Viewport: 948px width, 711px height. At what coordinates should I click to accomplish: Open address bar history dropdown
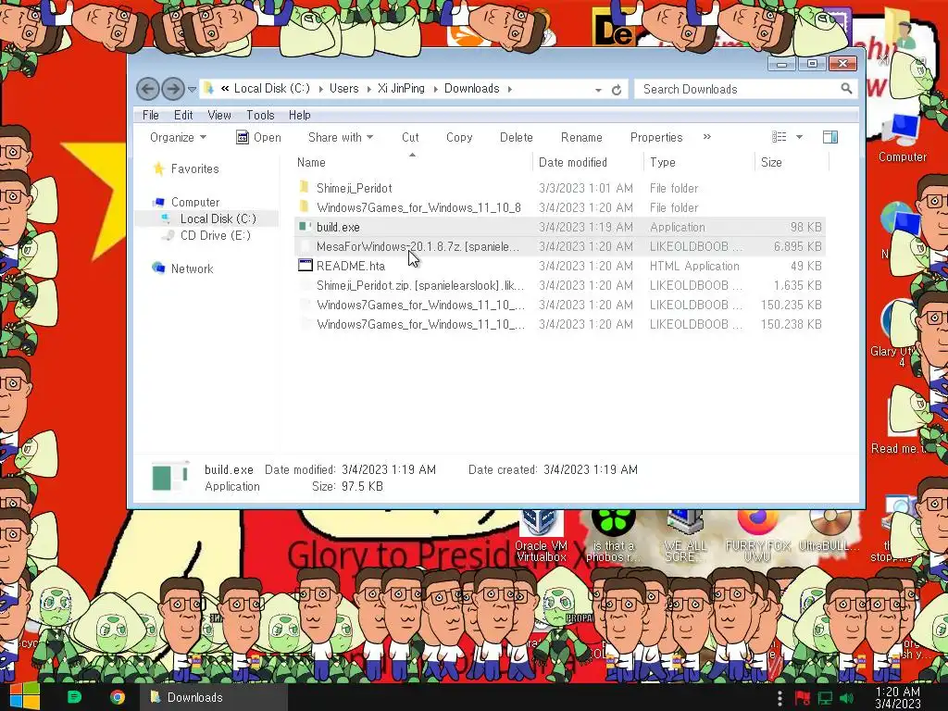pos(598,90)
